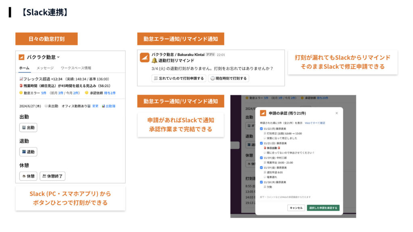Open the ワークスペース情報 tab
413x232 pixels.
tap(76, 68)
